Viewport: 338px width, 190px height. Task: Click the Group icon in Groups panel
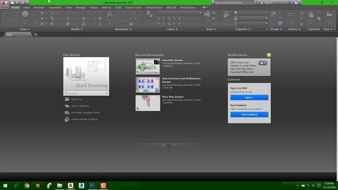[x=273, y=14]
